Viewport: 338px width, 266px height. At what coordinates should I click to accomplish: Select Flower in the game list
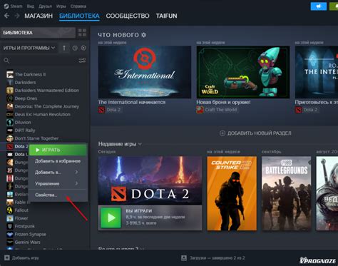point(21,218)
